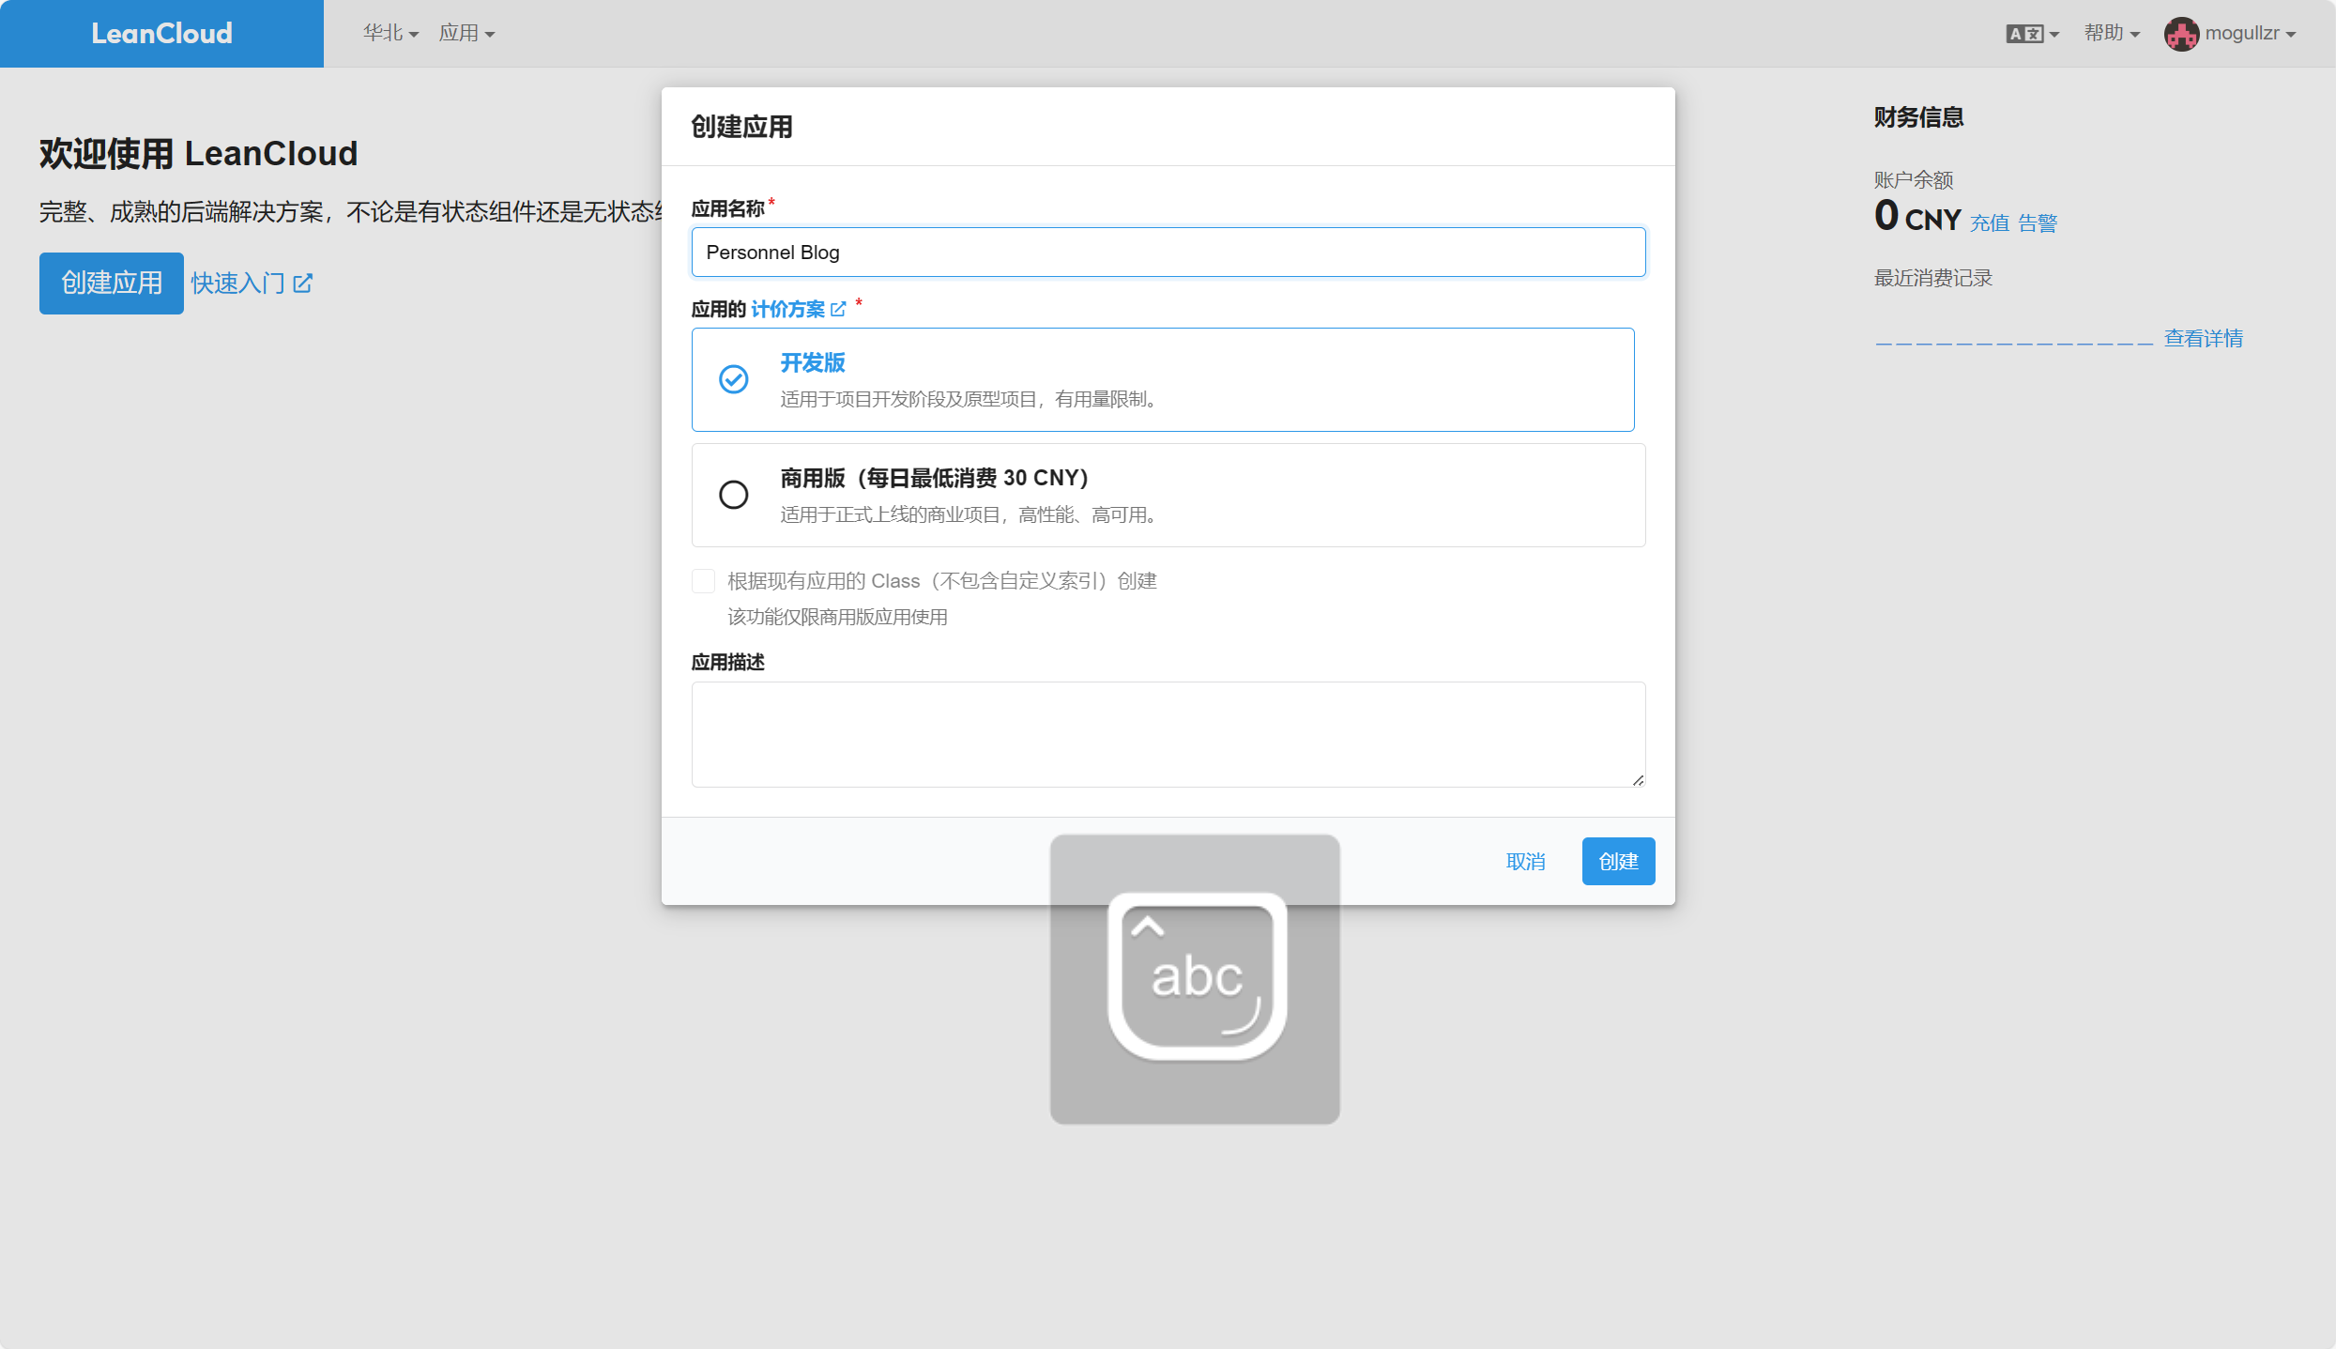Click into the 应用描述 textarea
The height and width of the screenshot is (1349, 2336).
click(x=1168, y=734)
